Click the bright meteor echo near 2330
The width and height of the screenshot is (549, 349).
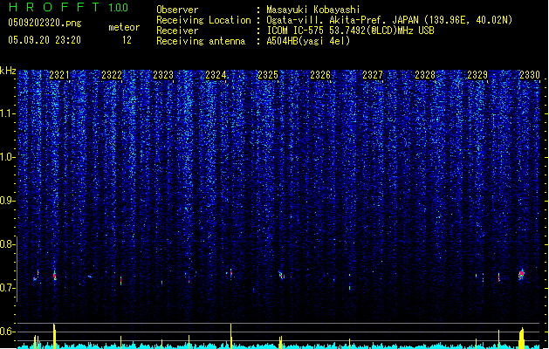(521, 275)
